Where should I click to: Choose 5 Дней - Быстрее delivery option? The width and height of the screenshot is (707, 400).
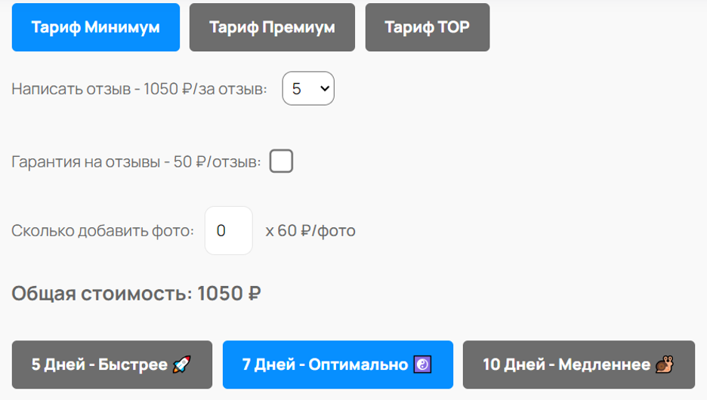[112, 365]
